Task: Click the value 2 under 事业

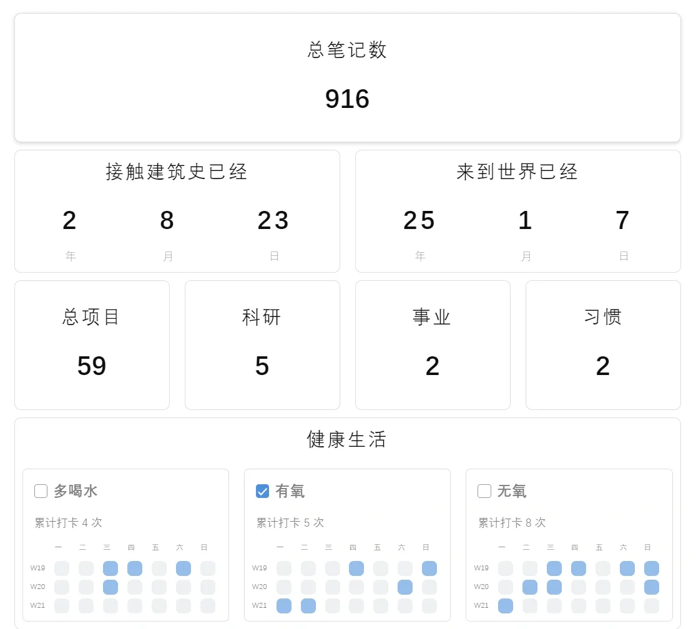Action: (x=433, y=366)
